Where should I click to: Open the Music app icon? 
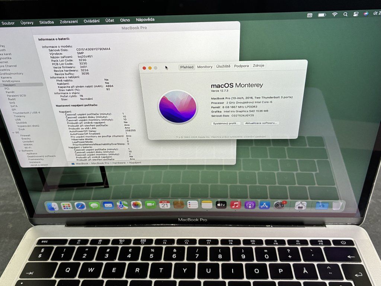coord(236,204)
